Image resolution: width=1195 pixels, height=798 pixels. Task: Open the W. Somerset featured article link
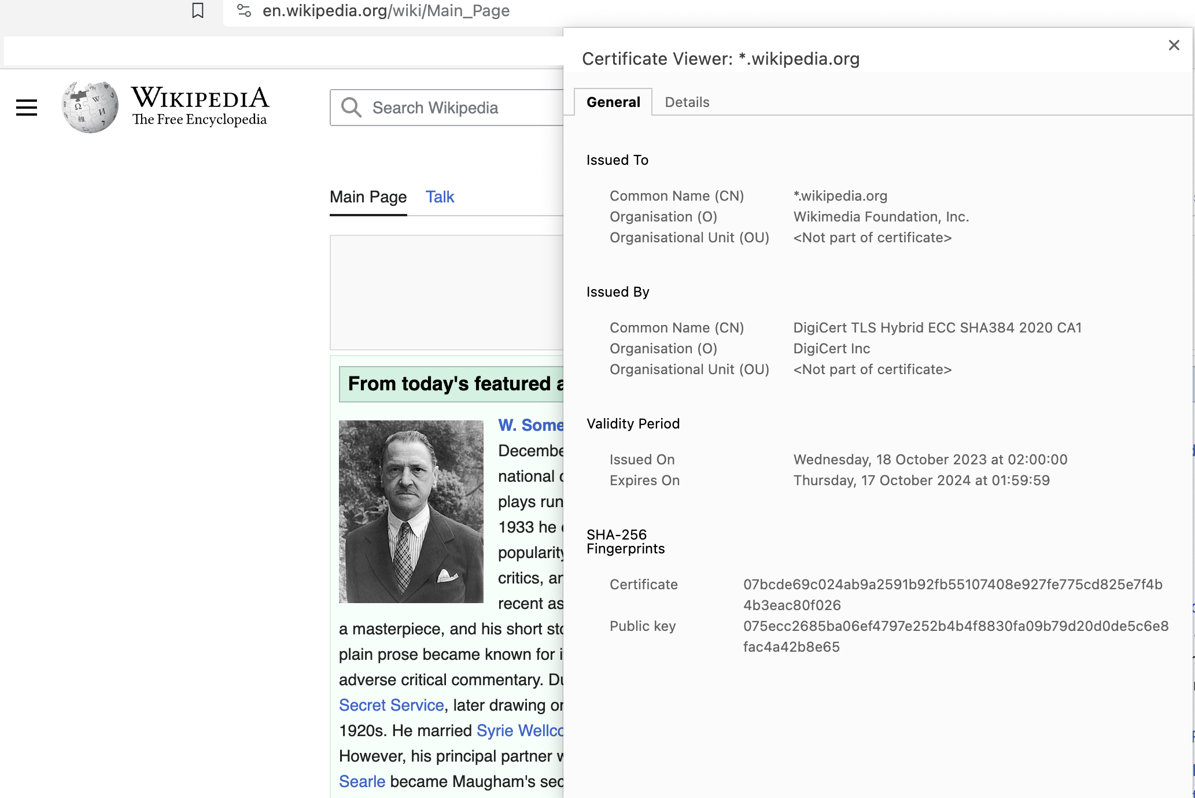point(531,425)
